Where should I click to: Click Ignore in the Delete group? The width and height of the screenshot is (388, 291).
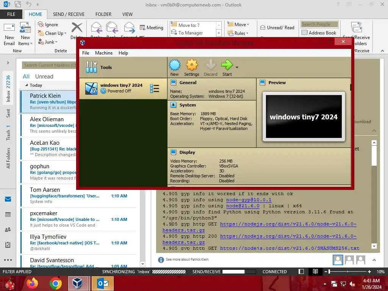pyautogui.click(x=48, y=25)
